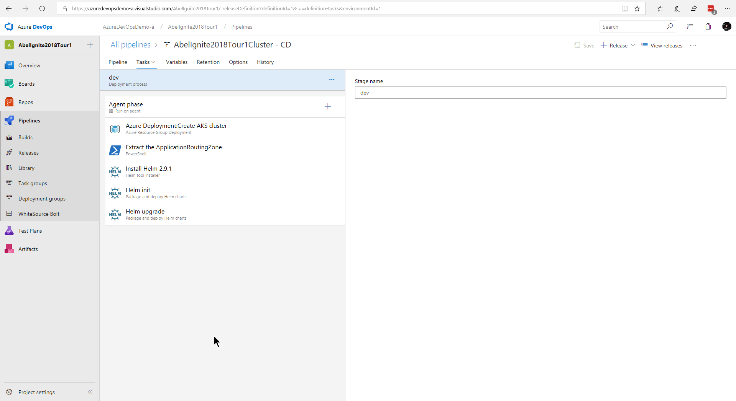Click the Azure DevOps logo icon
This screenshot has height=401, width=736.
click(9, 27)
